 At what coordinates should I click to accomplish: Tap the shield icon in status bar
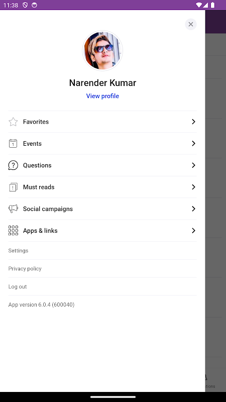[x=25, y=5]
